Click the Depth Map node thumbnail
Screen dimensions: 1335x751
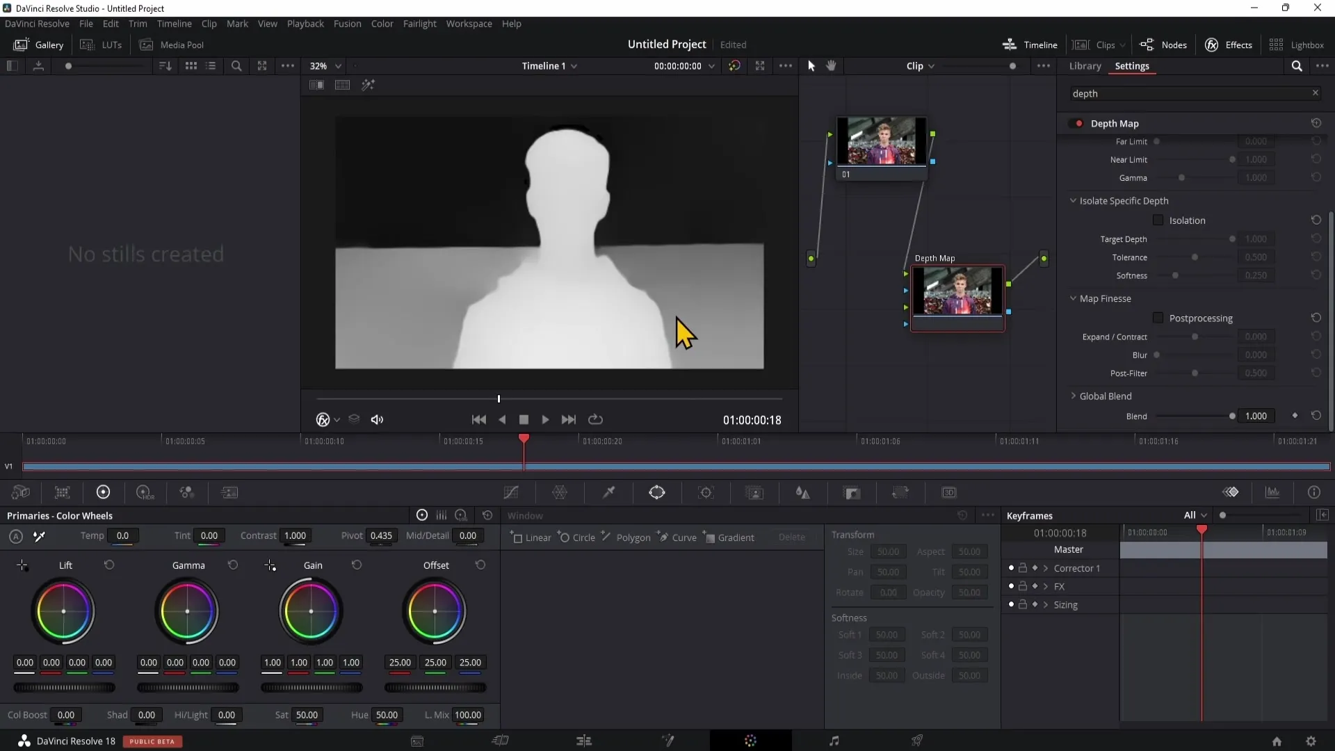pos(957,291)
